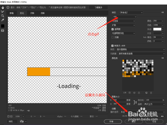Open download speed menu icon below preview

[28, 111]
